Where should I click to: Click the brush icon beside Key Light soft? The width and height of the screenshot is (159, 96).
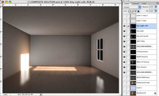click(128, 26)
